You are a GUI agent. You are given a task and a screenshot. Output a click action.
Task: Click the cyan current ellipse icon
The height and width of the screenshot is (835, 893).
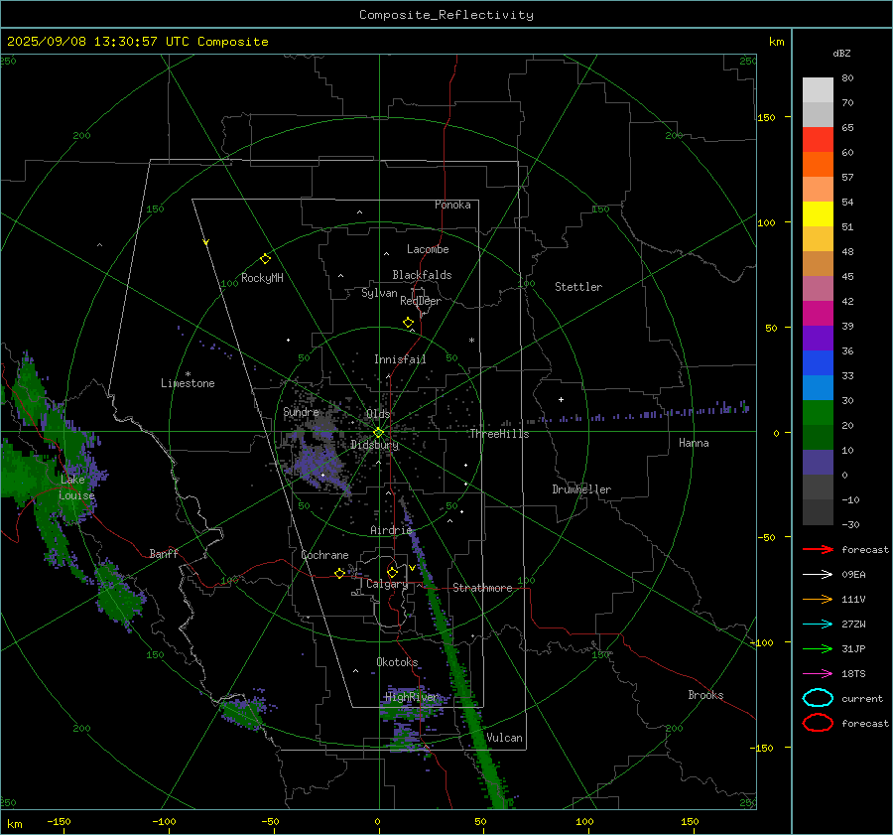(x=818, y=698)
